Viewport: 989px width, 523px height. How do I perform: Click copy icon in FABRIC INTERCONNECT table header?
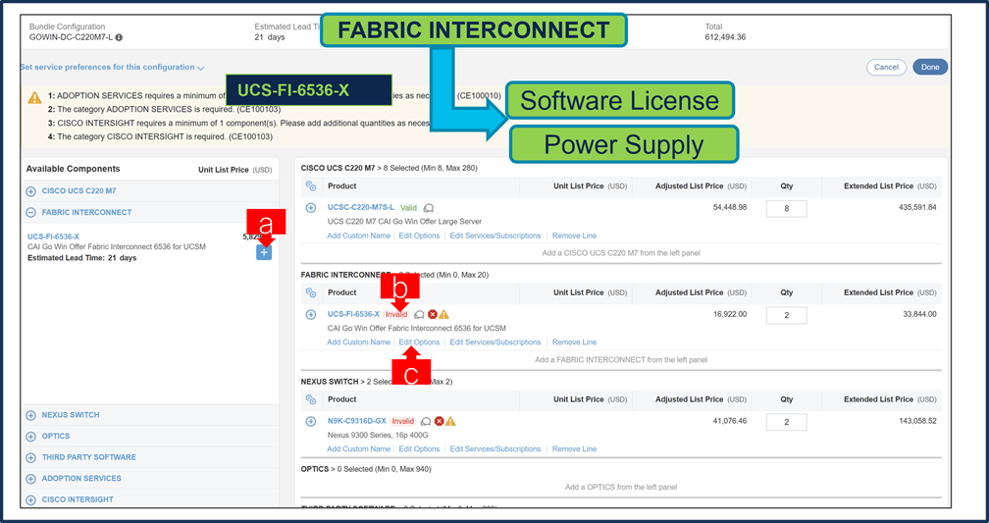click(310, 292)
